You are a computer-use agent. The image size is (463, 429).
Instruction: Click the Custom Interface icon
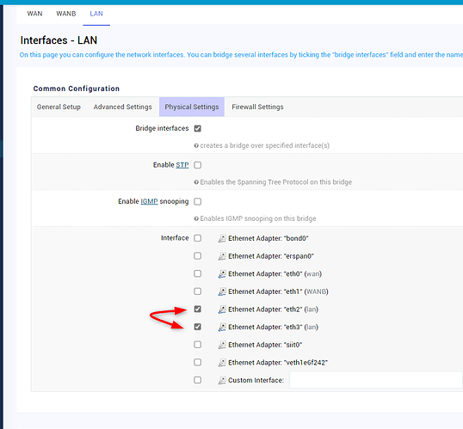(x=222, y=380)
